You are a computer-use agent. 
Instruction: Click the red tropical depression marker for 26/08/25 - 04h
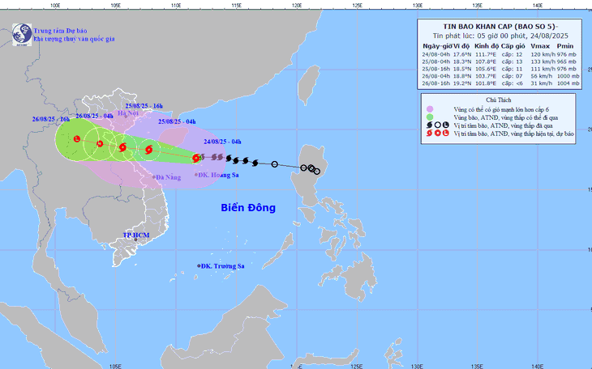(x=100, y=143)
